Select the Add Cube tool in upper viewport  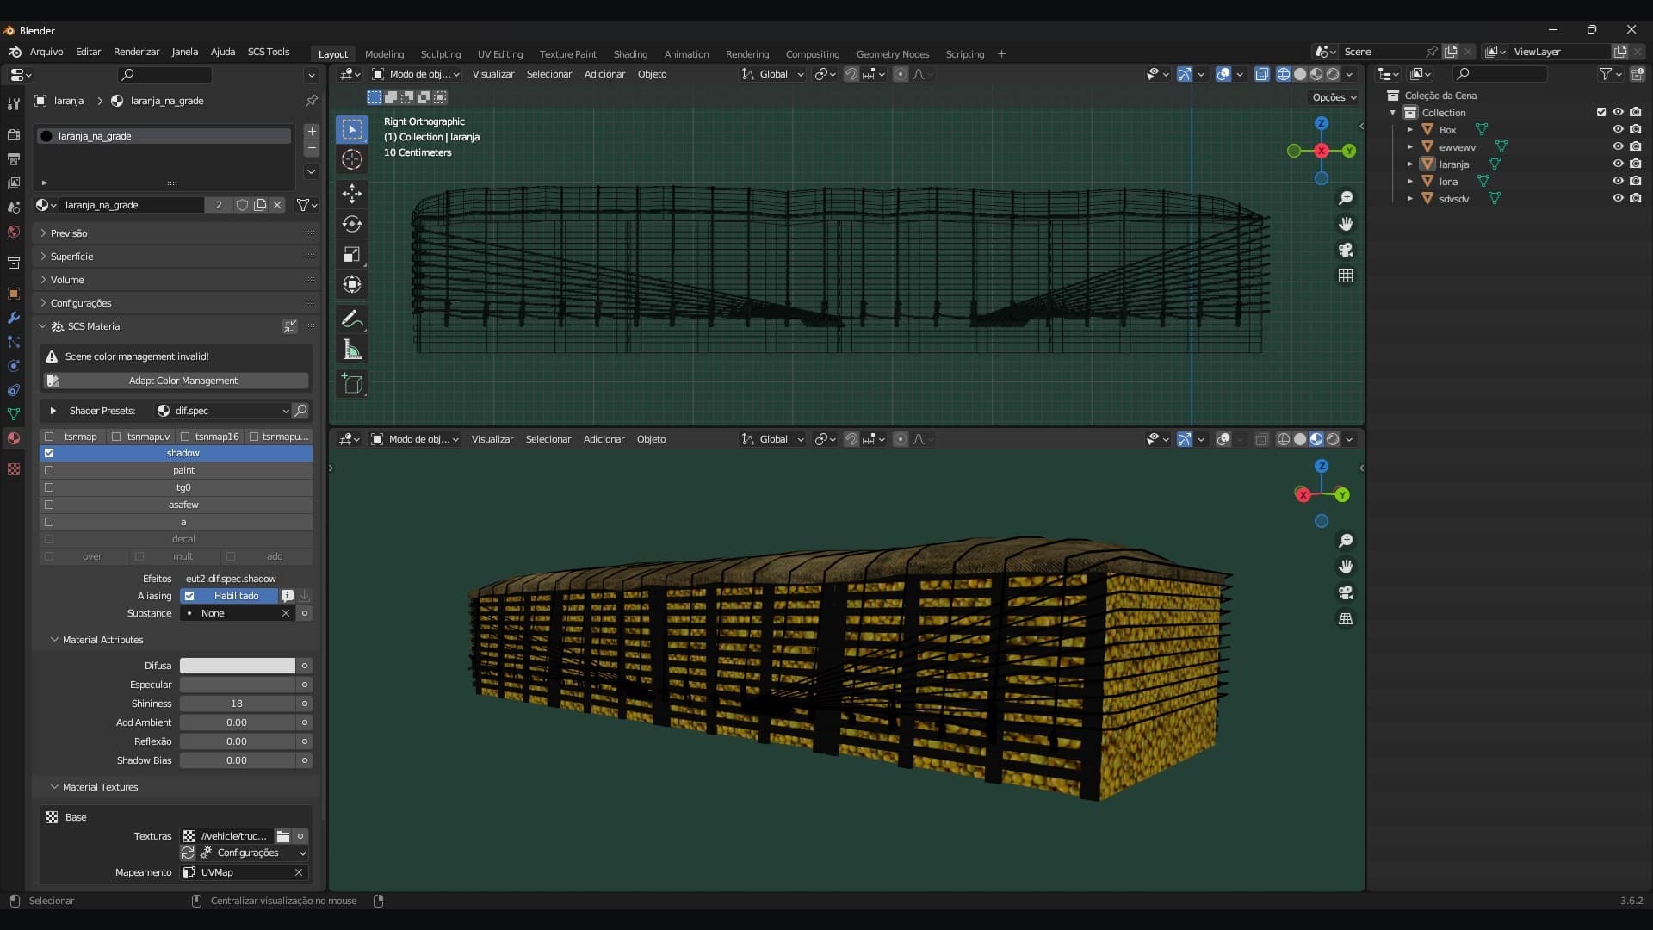tap(352, 383)
